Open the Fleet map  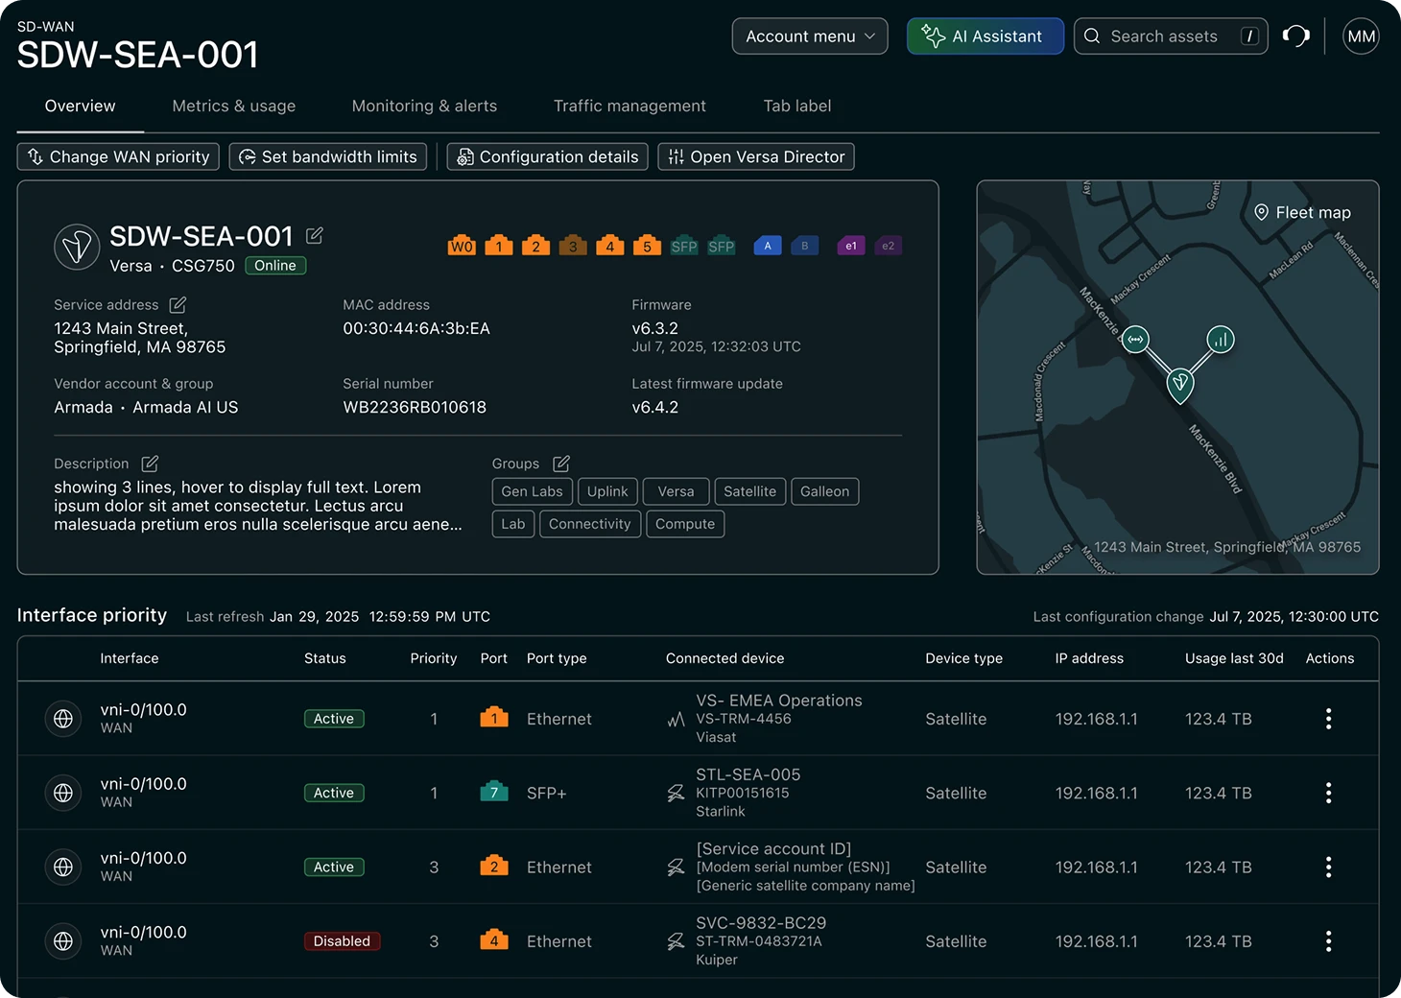(x=1302, y=212)
